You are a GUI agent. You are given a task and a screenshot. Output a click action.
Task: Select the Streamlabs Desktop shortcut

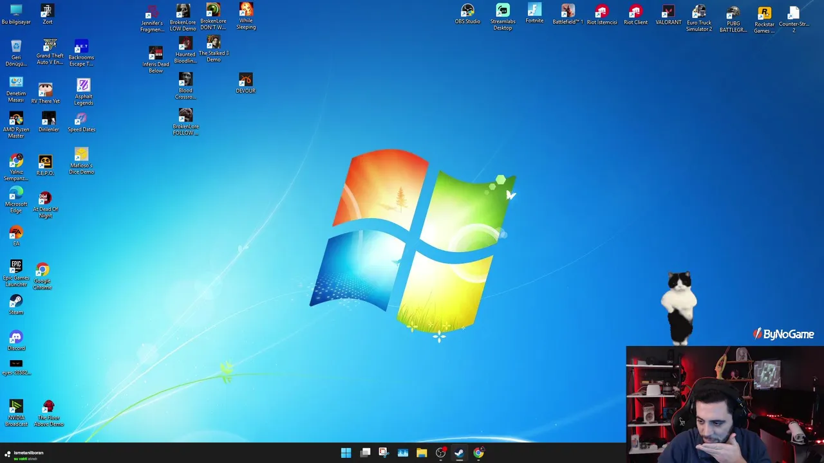[503, 17]
